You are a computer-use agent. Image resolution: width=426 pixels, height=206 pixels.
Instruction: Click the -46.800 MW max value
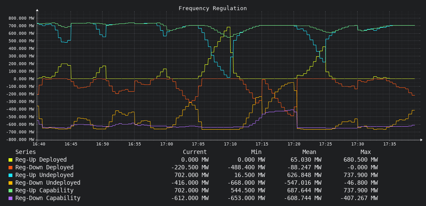pos(361,183)
